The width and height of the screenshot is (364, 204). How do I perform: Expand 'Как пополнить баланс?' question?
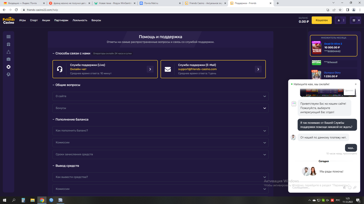tap(161, 131)
